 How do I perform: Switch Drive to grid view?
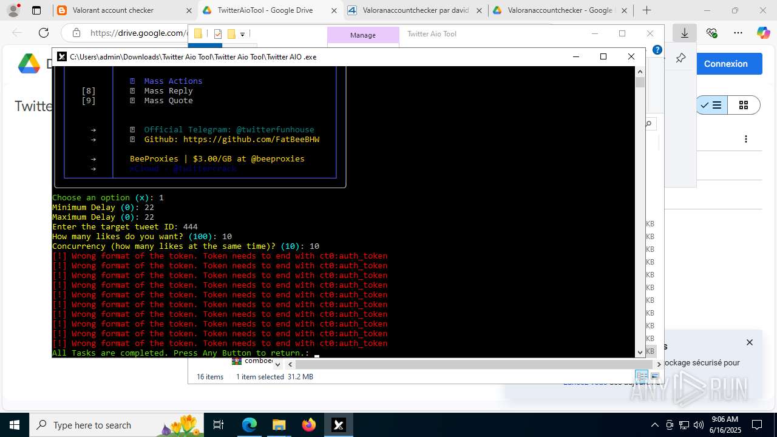click(x=744, y=106)
